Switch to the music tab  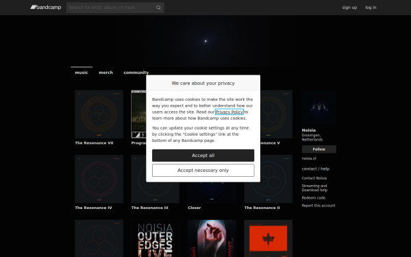click(x=82, y=73)
